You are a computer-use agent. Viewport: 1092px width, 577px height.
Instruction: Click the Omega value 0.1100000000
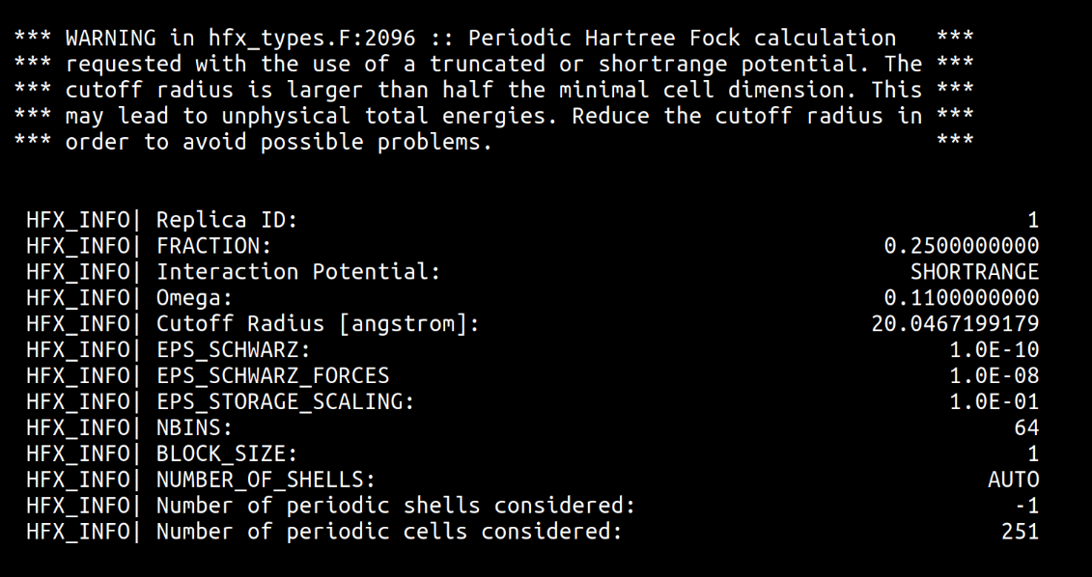pos(962,298)
